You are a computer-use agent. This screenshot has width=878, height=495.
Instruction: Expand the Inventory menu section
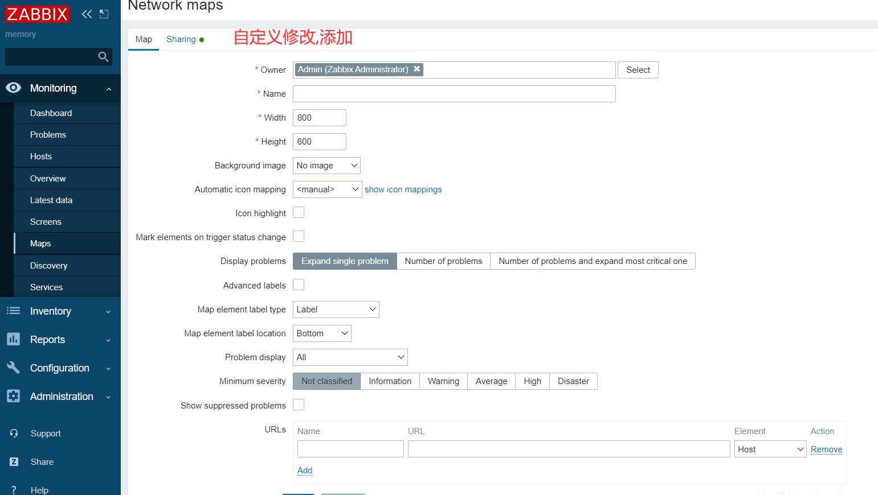pos(108,312)
